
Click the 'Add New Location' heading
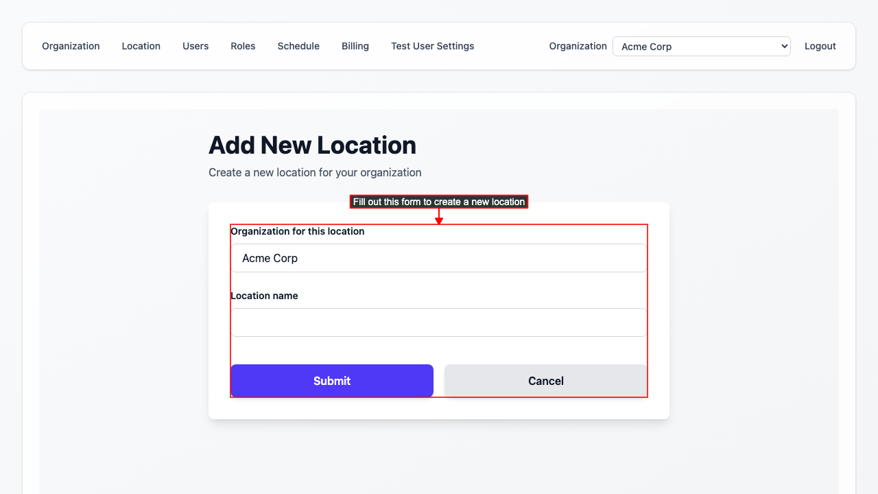pos(312,145)
